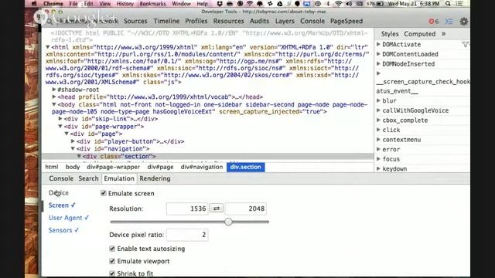
Task: Swap resolution dimensions button
Action: [217, 208]
